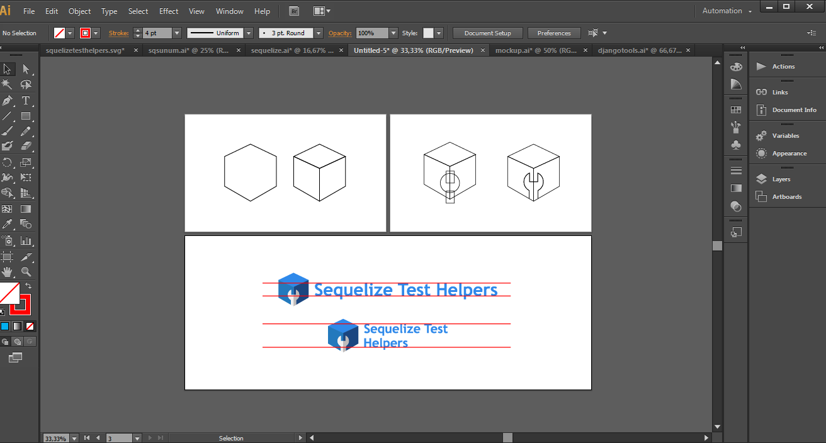
Task: Go to the next artboard
Action: click(150, 438)
